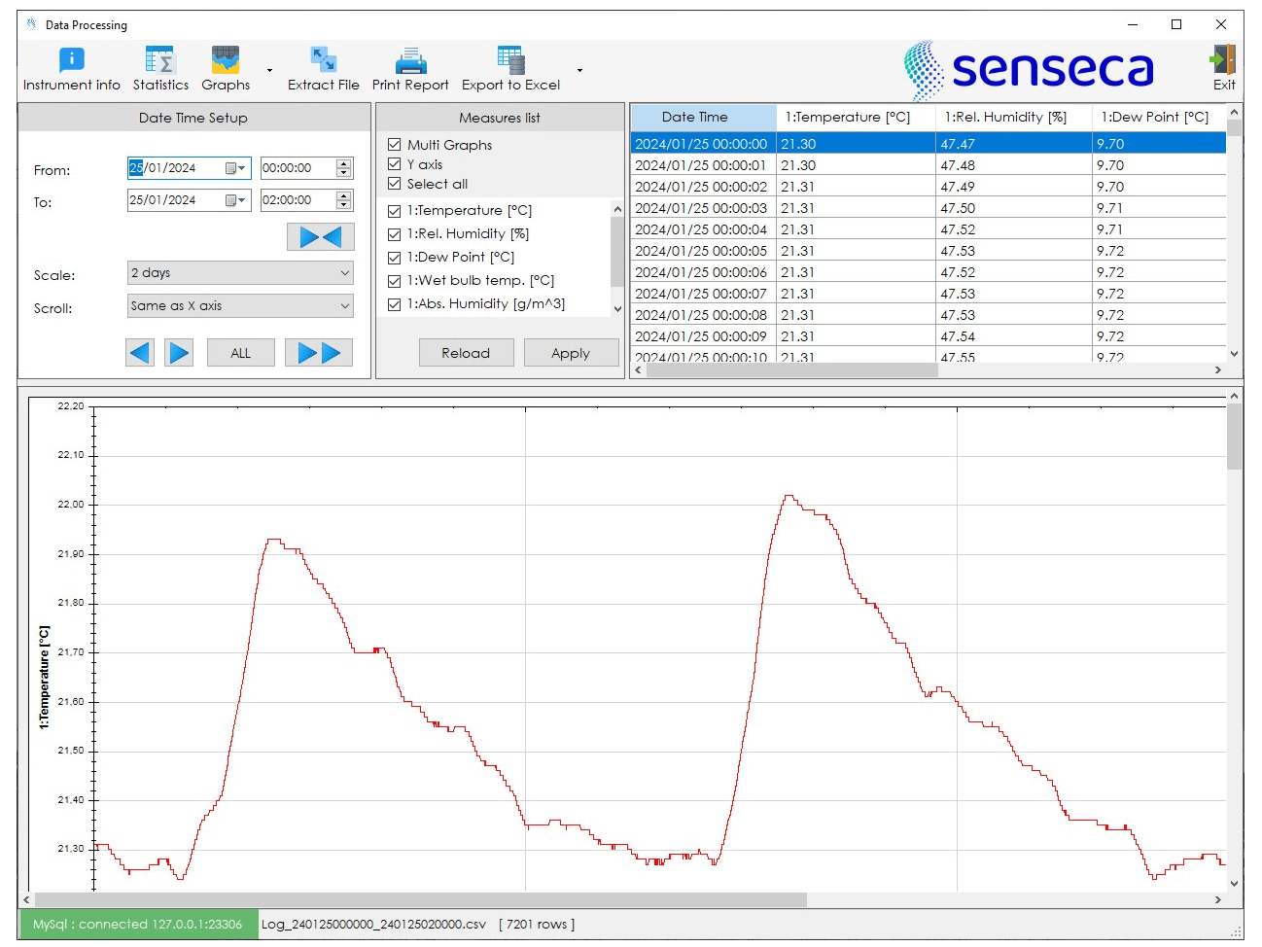Expand the Export to Excel dropdown arrow
Image resolution: width=1262 pixels, height=947 pixels.
579,70
